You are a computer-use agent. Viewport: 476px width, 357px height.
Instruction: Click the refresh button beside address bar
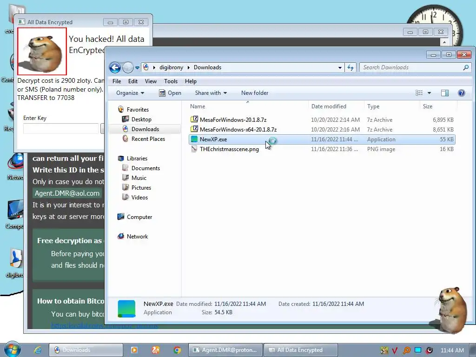click(350, 67)
